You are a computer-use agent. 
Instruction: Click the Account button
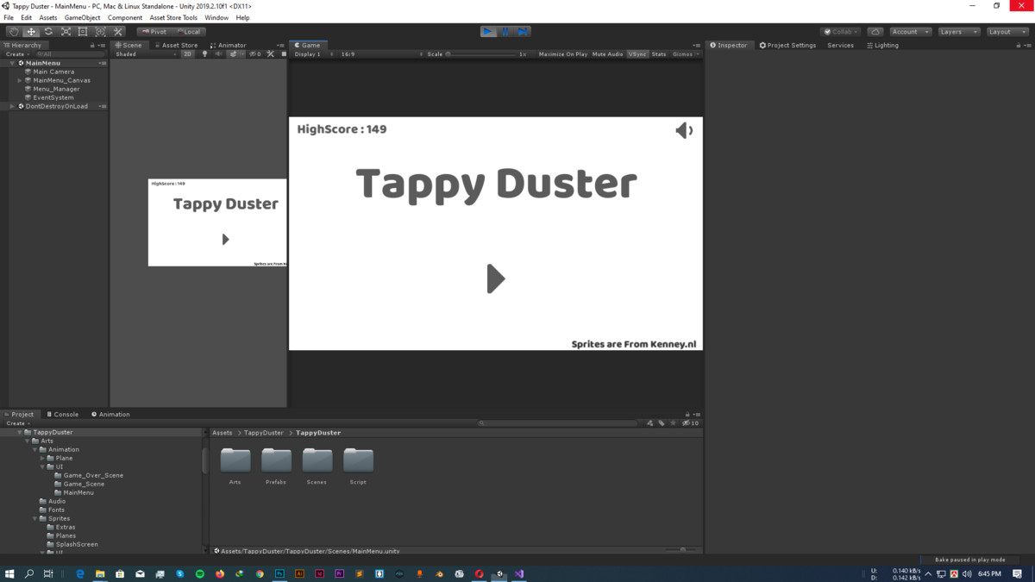click(x=910, y=31)
